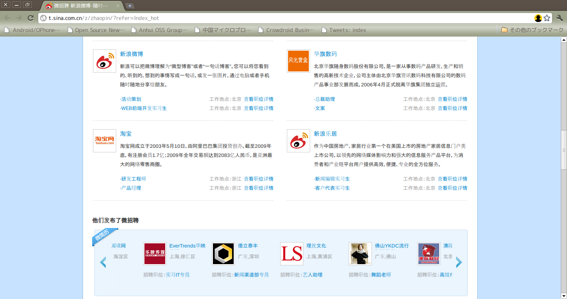Click the yellow extension icon in address bar

[x=538, y=18]
